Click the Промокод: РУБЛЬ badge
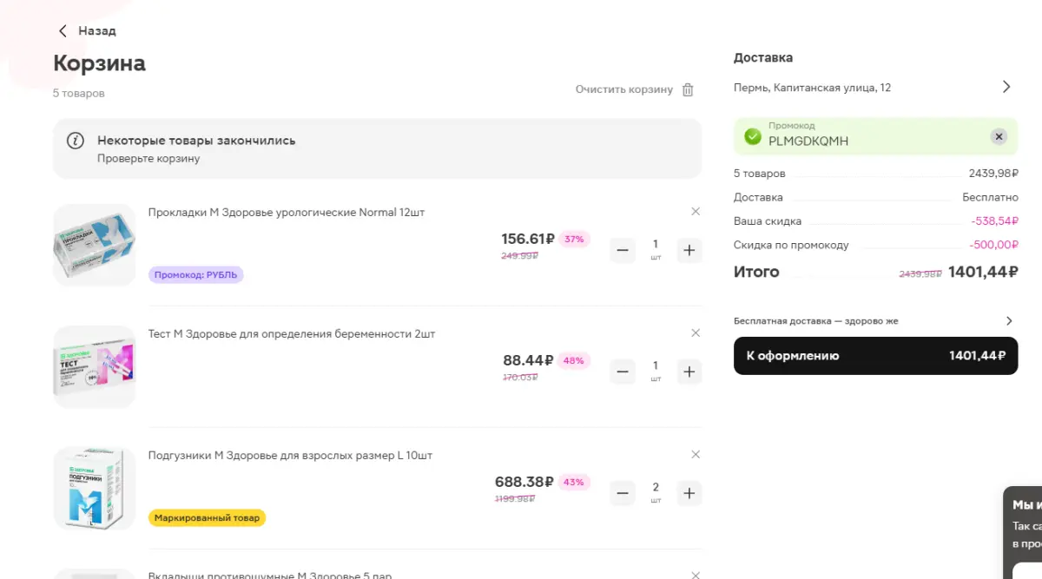The width and height of the screenshot is (1042, 579). click(x=196, y=275)
